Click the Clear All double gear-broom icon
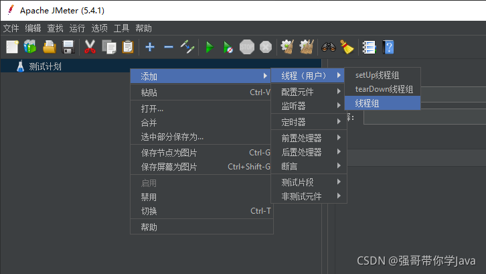The image size is (486, 274). pos(307,47)
